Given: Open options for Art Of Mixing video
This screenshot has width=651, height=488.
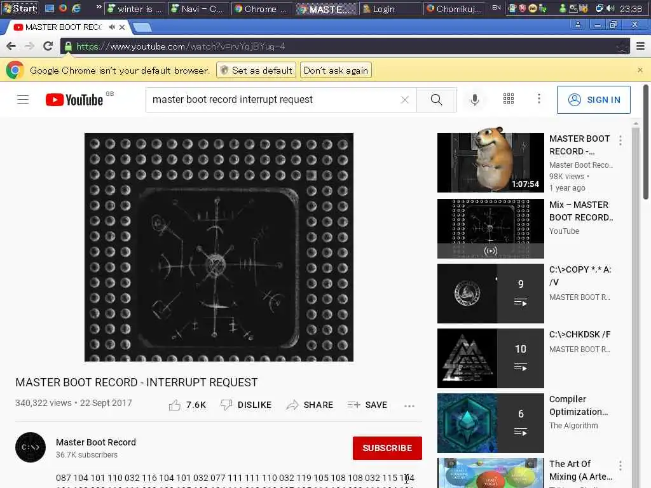Looking at the screenshot, I should point(620,466).
